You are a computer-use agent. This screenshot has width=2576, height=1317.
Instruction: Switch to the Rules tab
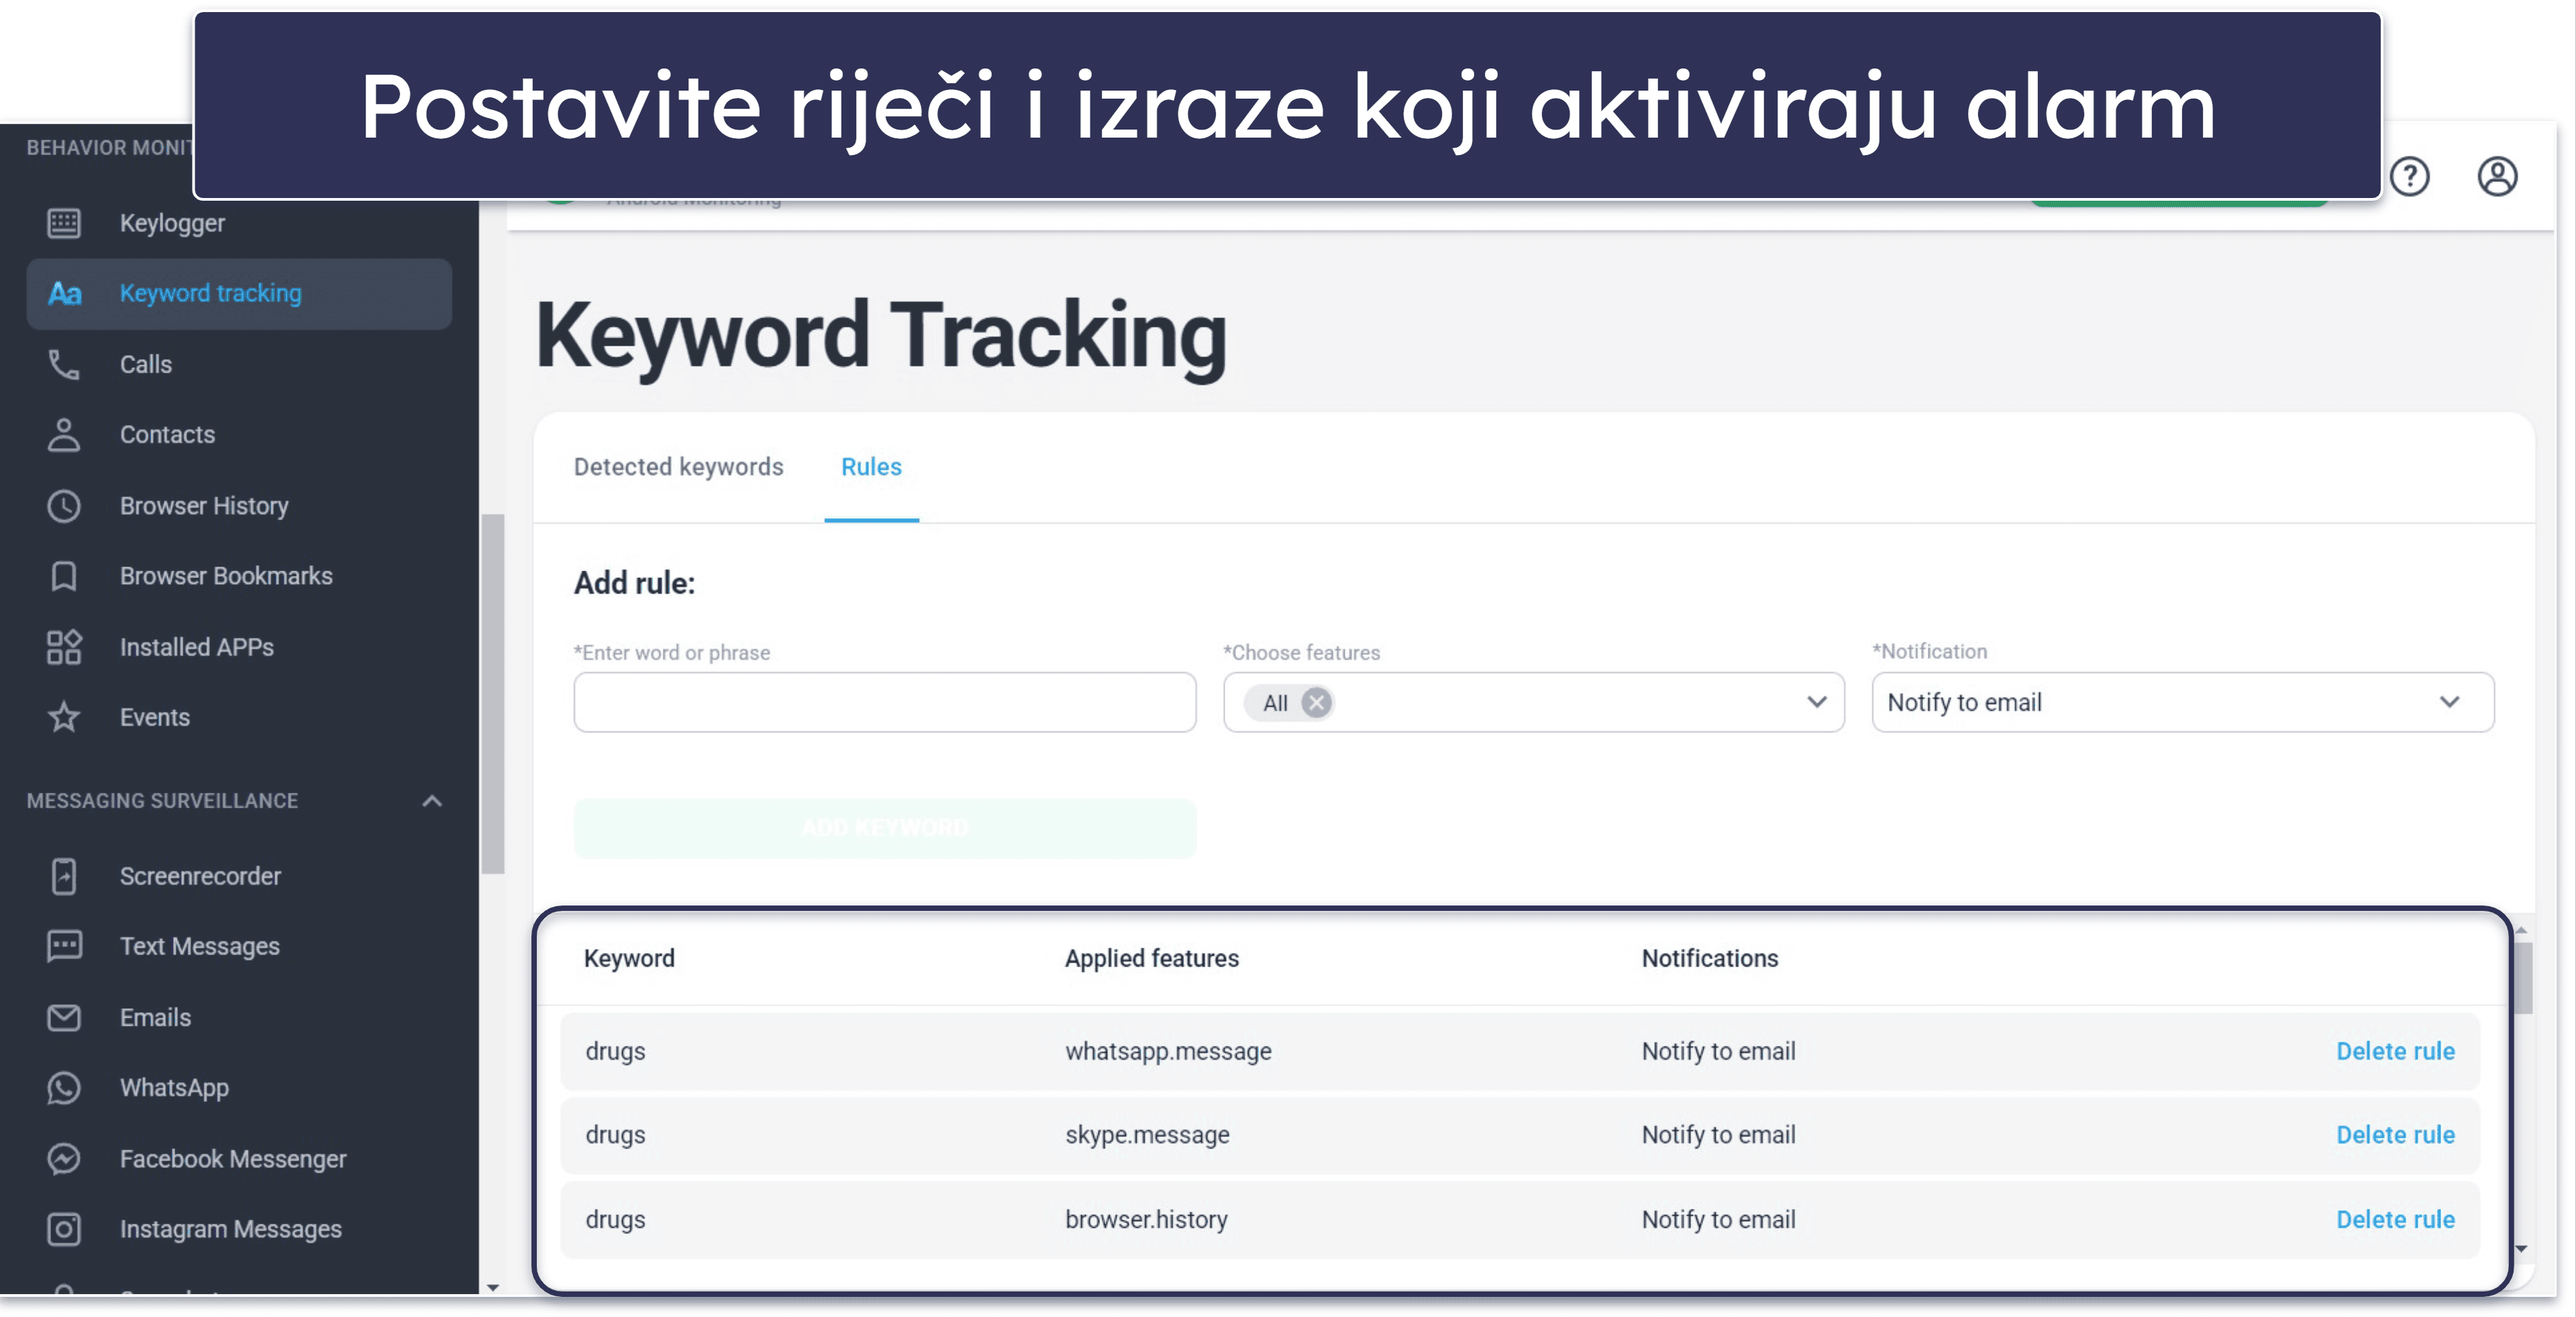point(871,467)
